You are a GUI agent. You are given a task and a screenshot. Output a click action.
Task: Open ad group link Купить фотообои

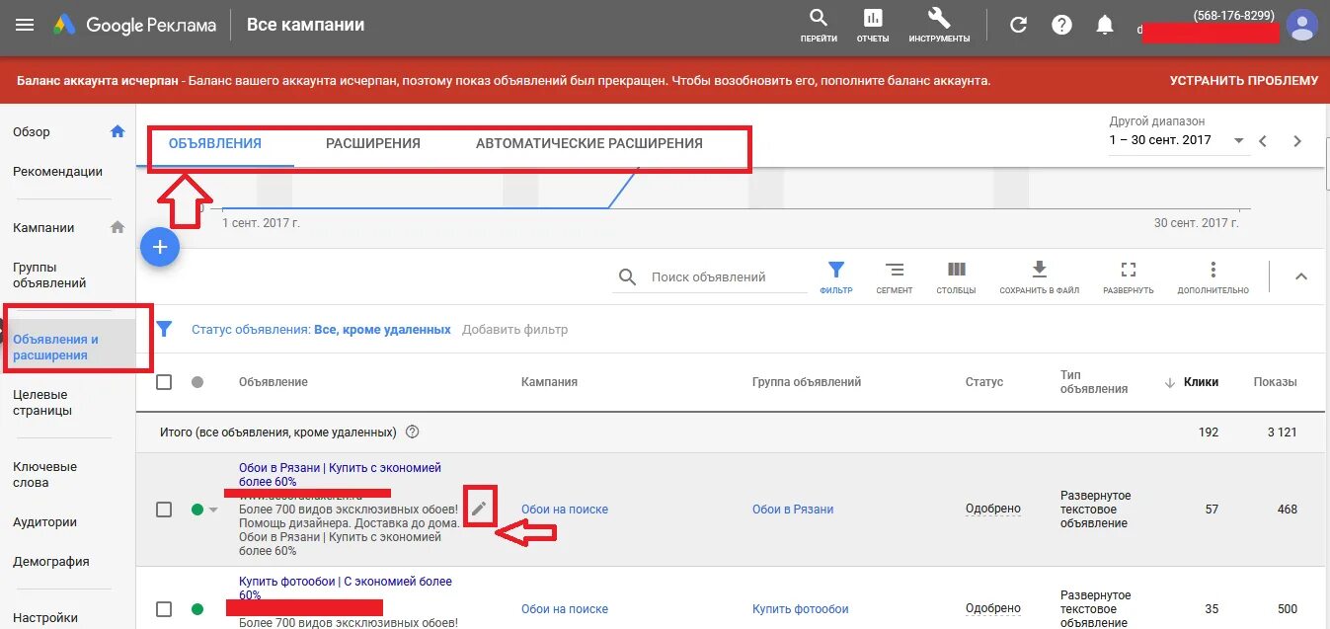(801, 609)
